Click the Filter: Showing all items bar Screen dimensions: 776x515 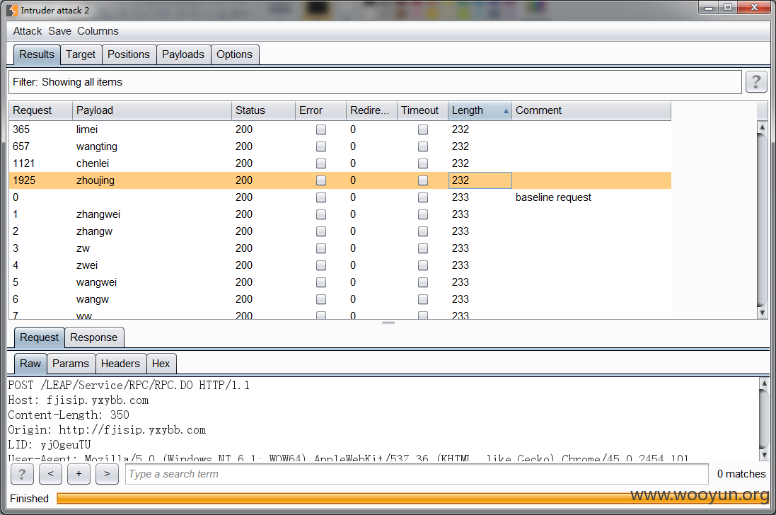click(x=375, y=82)
